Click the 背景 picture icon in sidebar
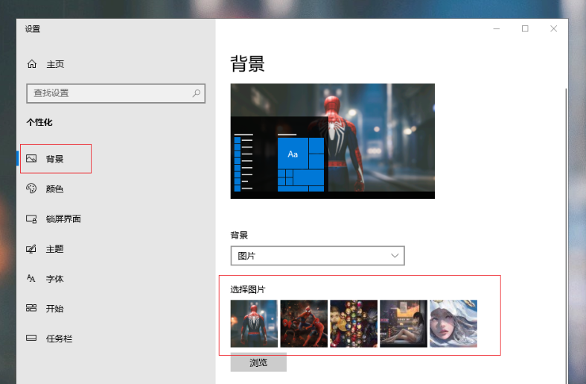The image size is (586, 384). [31, 159]
